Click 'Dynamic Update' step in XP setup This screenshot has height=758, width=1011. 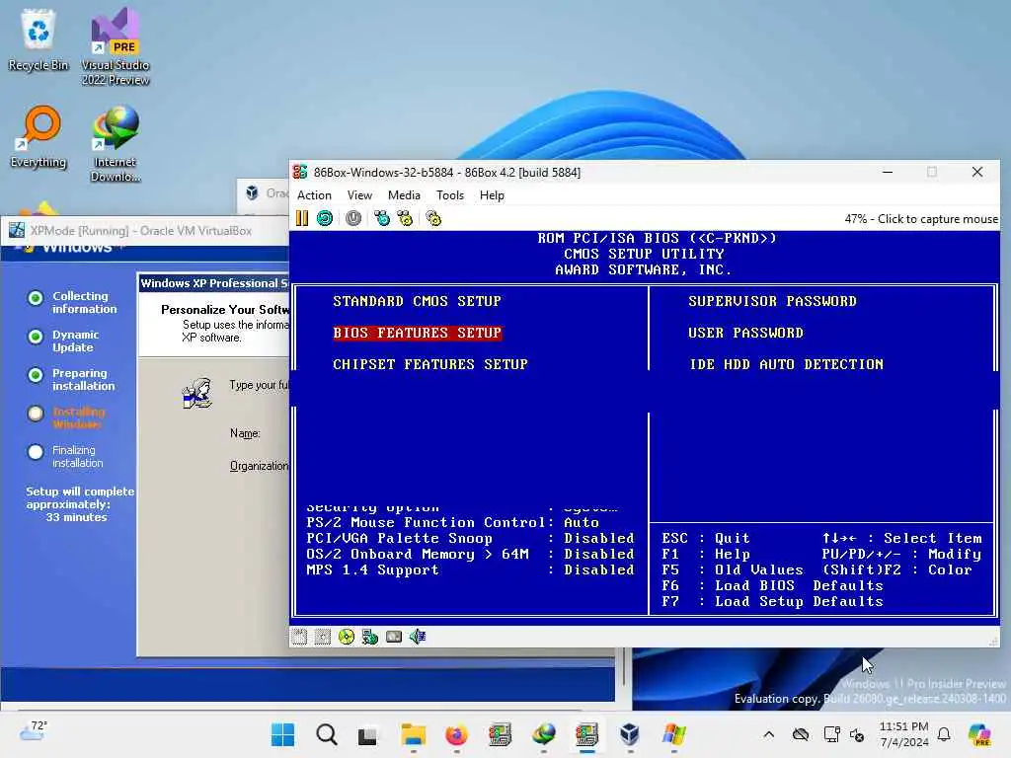pos(75,341)
